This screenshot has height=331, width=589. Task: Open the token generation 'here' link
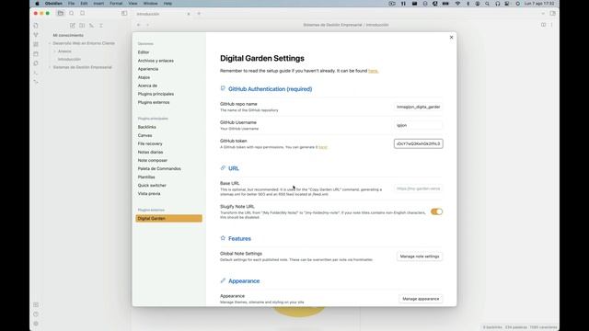(x=323, y=147)
